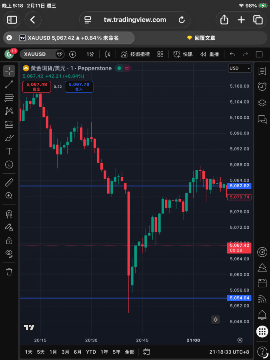The width and height of the screenshot is (270, 360).
Task: Toggle stay in drawing mode
Action: coord(9,227)
